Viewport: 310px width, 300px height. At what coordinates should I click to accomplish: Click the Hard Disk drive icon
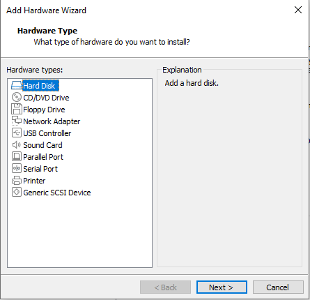pyautogui.click(x=17, y=85)
